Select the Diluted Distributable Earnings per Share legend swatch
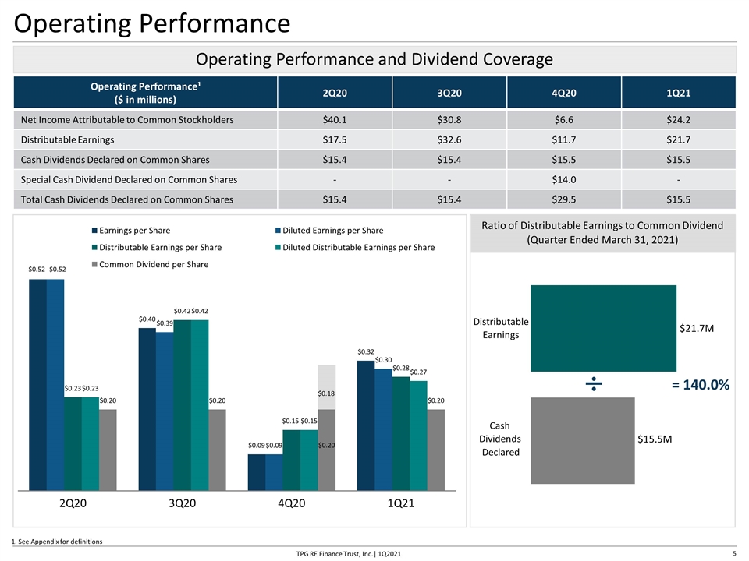The image size is (749, 561). coord(278,248)
